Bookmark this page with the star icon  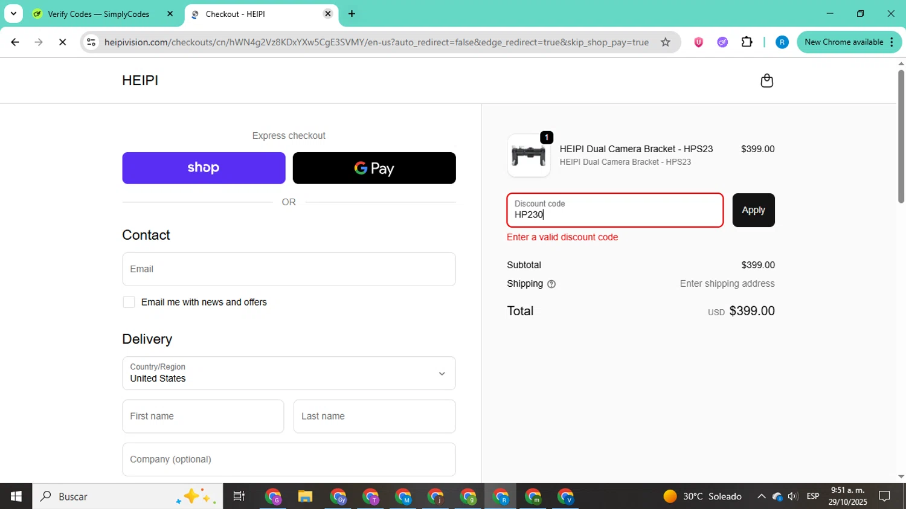tap(665, 42)
